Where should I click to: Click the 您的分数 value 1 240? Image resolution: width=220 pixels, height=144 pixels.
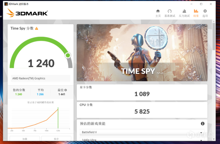coord(19,94)
